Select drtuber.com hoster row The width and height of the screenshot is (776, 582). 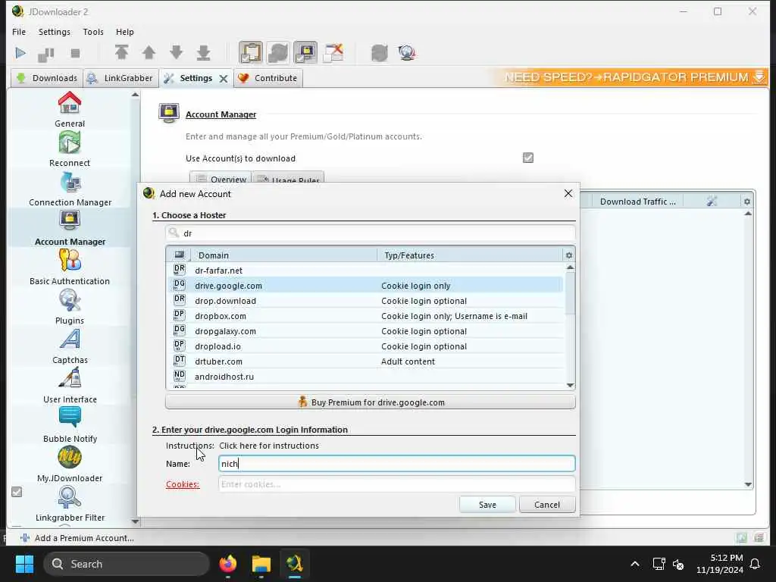pos(365,361)
